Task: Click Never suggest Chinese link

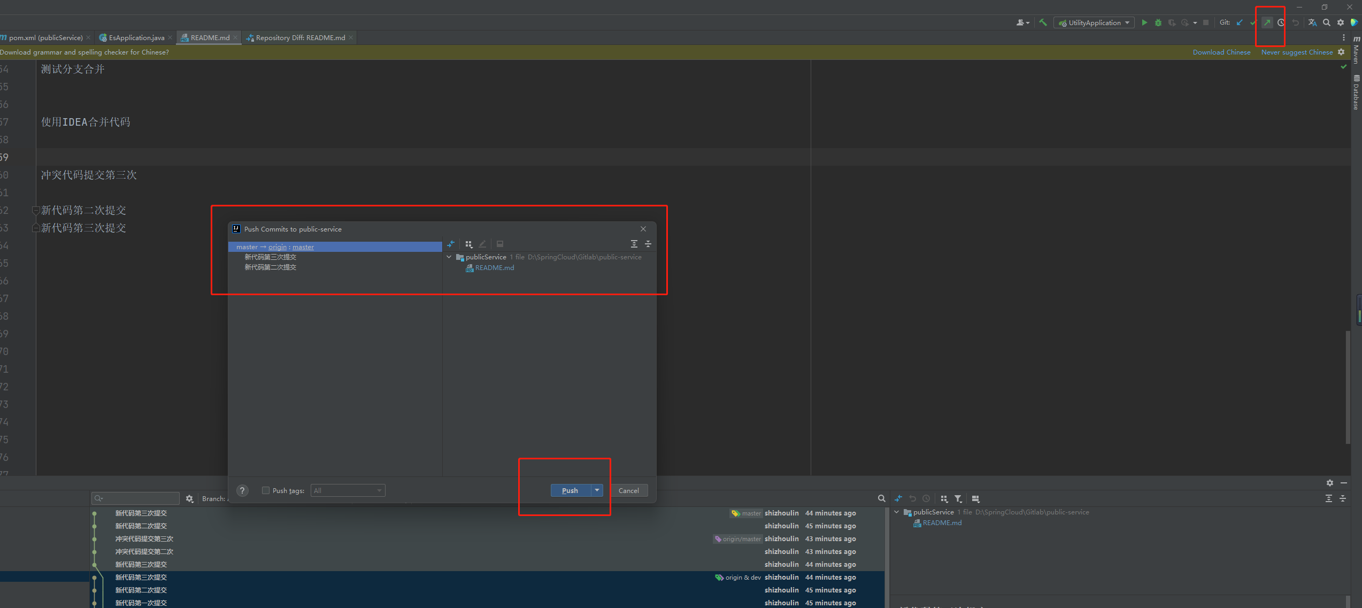Action: pyautogui.click(x=1297, y=52)
